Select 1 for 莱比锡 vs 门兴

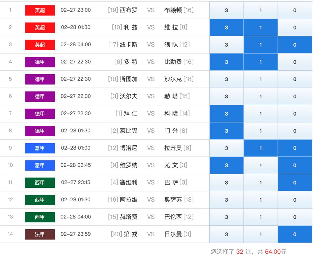[261, 131]
